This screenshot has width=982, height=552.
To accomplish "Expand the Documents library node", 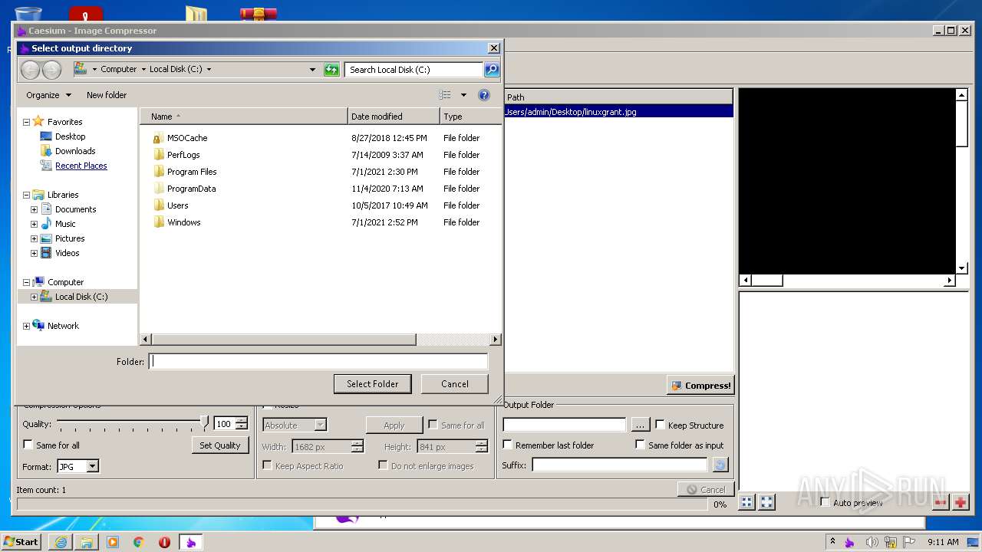I will [34, 209].
